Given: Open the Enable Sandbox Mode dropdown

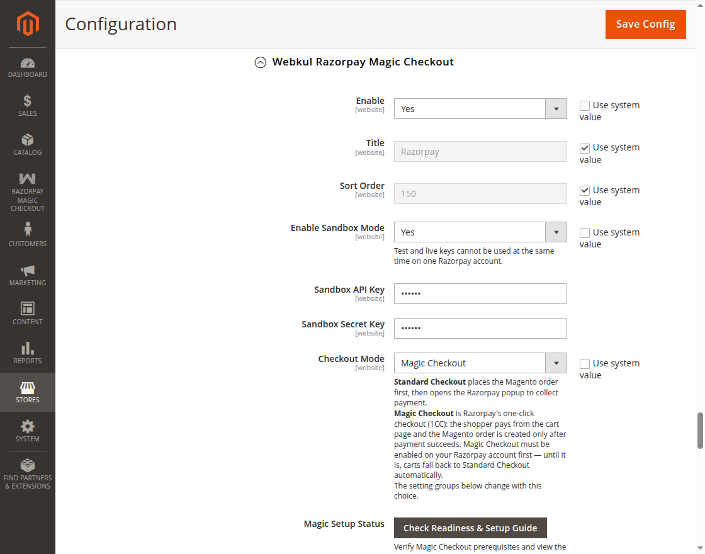Looking at the screenshot, I should click(x=480, y=232).
